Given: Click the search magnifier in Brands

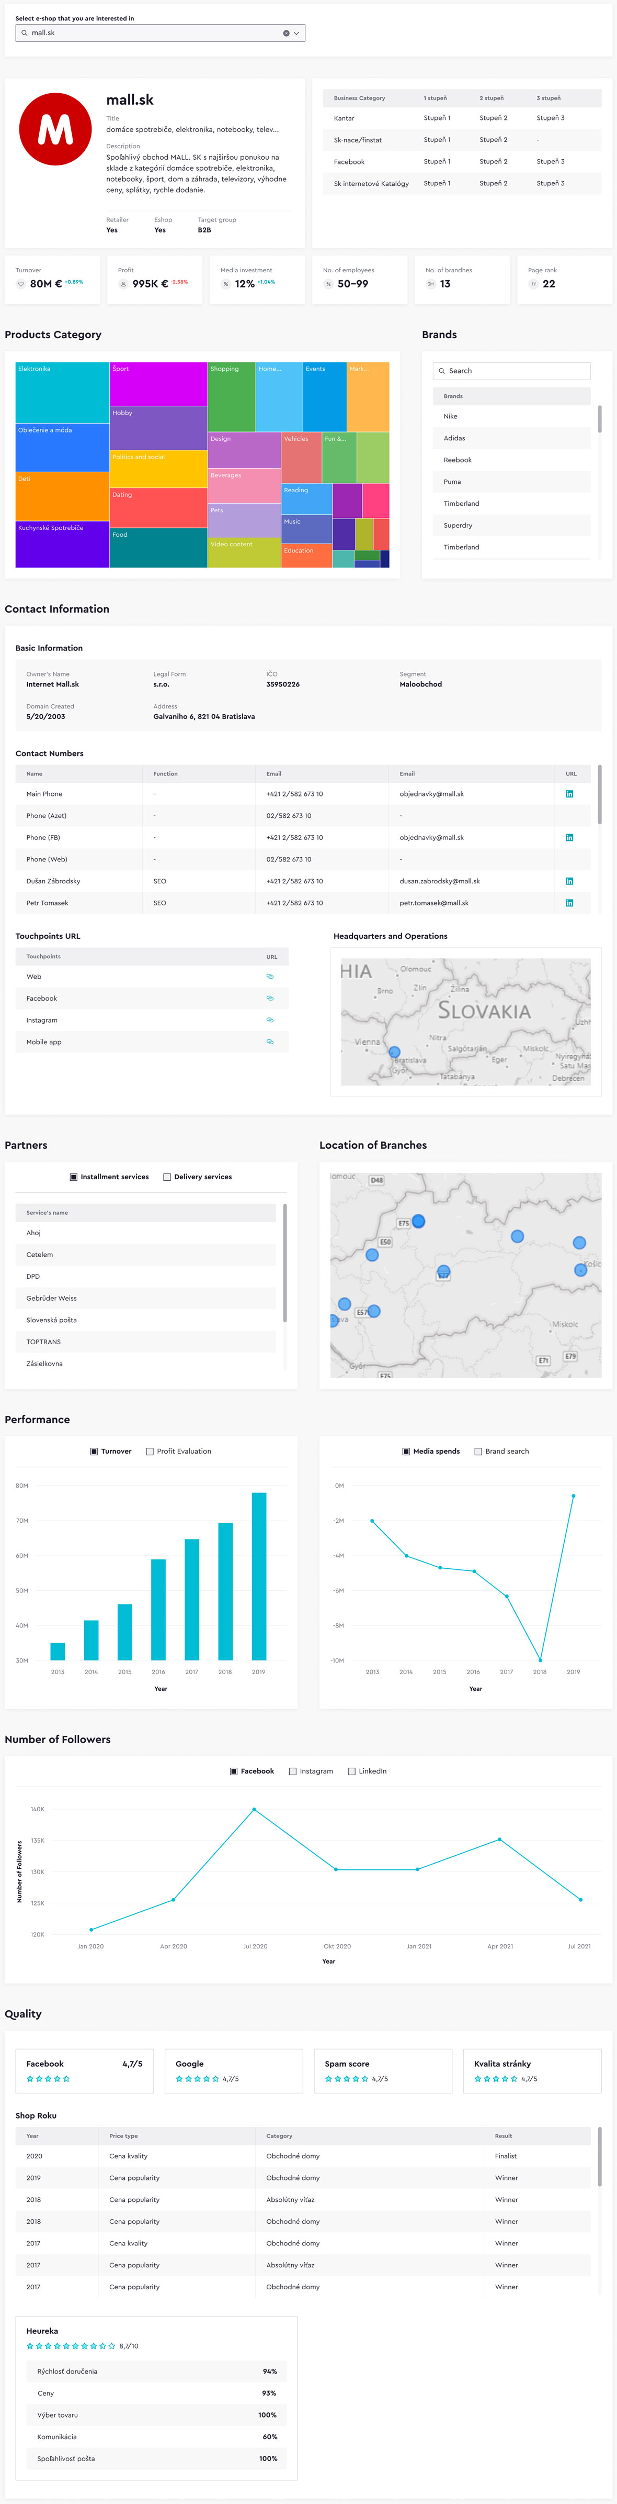Looking at the screenshot, I should 441,370.
